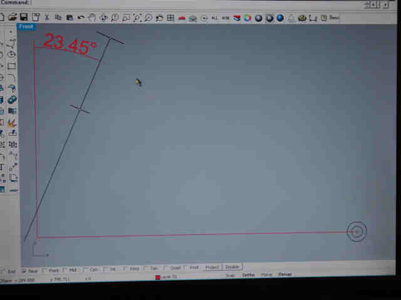401x300 pixels.
Task: Select the Cut scissors icon
Action: pos(47,17)
